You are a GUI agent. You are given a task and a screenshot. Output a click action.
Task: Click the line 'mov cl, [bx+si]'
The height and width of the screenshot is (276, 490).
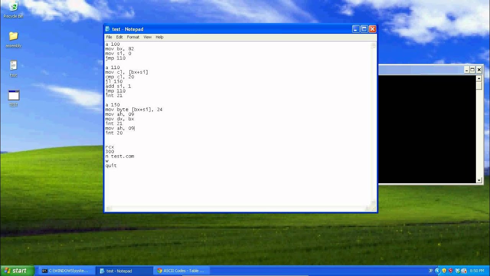pos(126,72)
